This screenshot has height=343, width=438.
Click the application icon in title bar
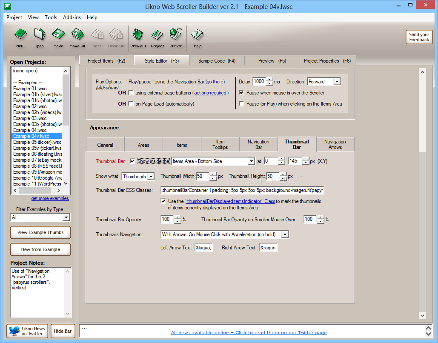(x=8, y=6)
